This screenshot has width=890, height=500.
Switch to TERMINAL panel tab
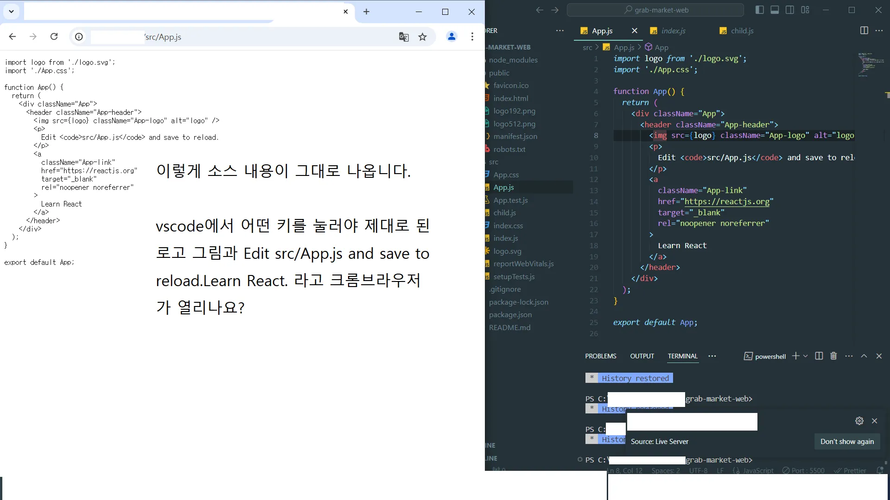(x=682, y=356)
